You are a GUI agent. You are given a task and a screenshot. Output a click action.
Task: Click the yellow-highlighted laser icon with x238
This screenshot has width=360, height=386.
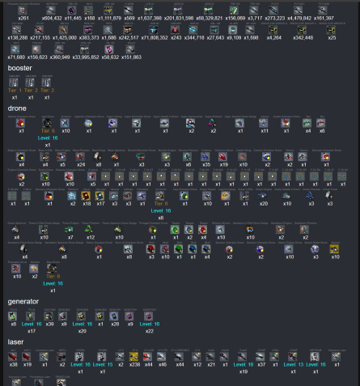(133, 357)
